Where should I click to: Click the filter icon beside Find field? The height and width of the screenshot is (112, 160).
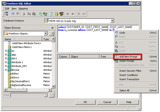pyautogui.click(x=52, y=95)
